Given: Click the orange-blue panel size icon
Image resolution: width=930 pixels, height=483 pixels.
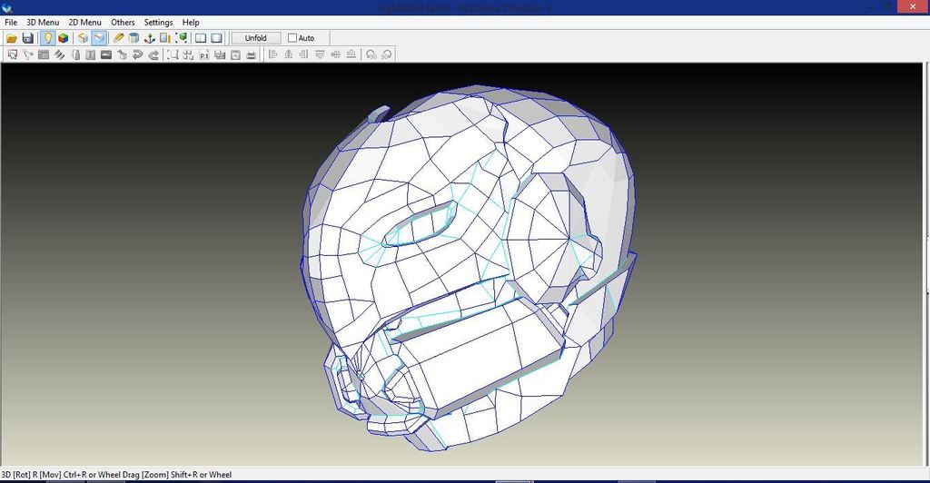Looking at the screenshot, I should pyautogui.click(x=165, y=38).
